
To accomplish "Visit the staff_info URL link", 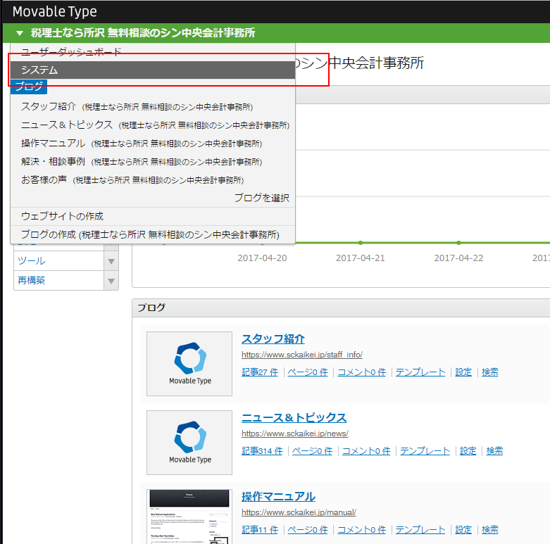I will [x=302, y=355].
